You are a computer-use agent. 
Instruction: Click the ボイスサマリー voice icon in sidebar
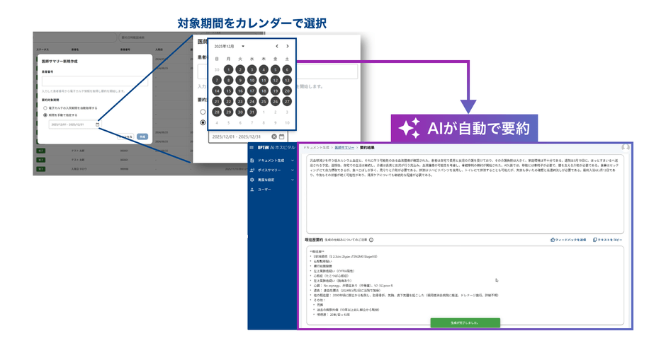[252, 170]
